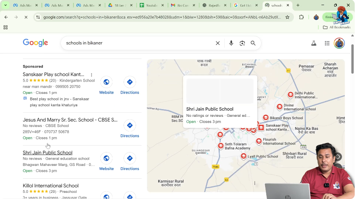Open Jesus And Marry Sr. Sec. School listing
The image size is (355, 199).
click(x=70, y=120)
